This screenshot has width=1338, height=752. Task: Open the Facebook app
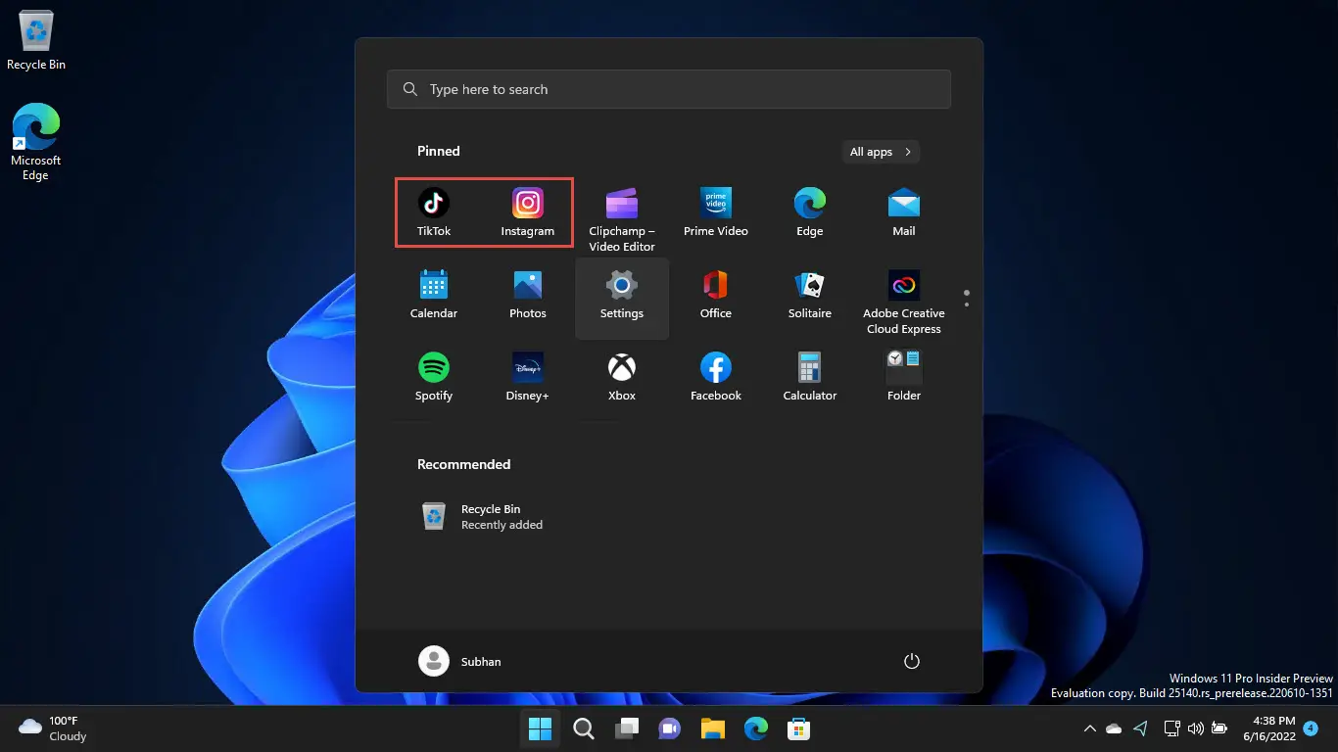pos(716,377)
